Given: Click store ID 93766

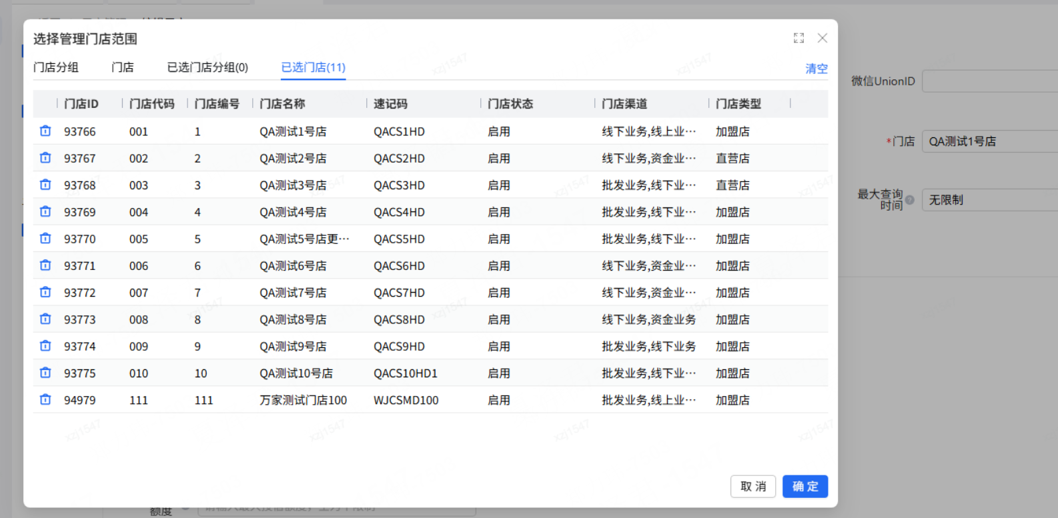Looking at the screenshot, I should (x=80, y=131).
